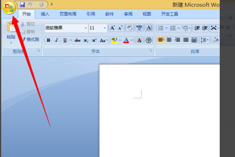Expand the Bullets dropdown arrow
Screen dimensions: 235x157
(166, 28)
